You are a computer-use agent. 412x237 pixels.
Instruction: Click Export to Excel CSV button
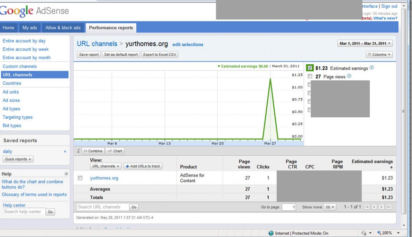coord(160,54)
